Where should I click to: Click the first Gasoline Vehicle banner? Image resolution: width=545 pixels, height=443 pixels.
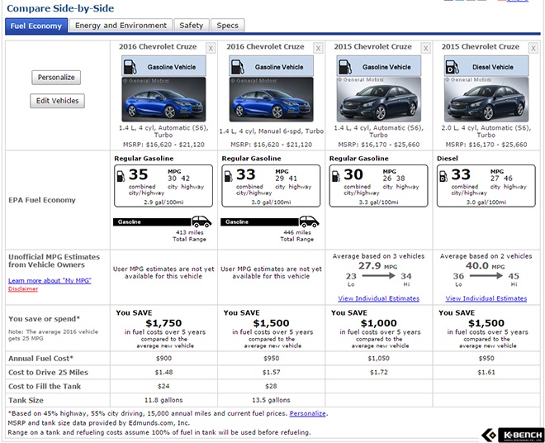click(163, 67)
